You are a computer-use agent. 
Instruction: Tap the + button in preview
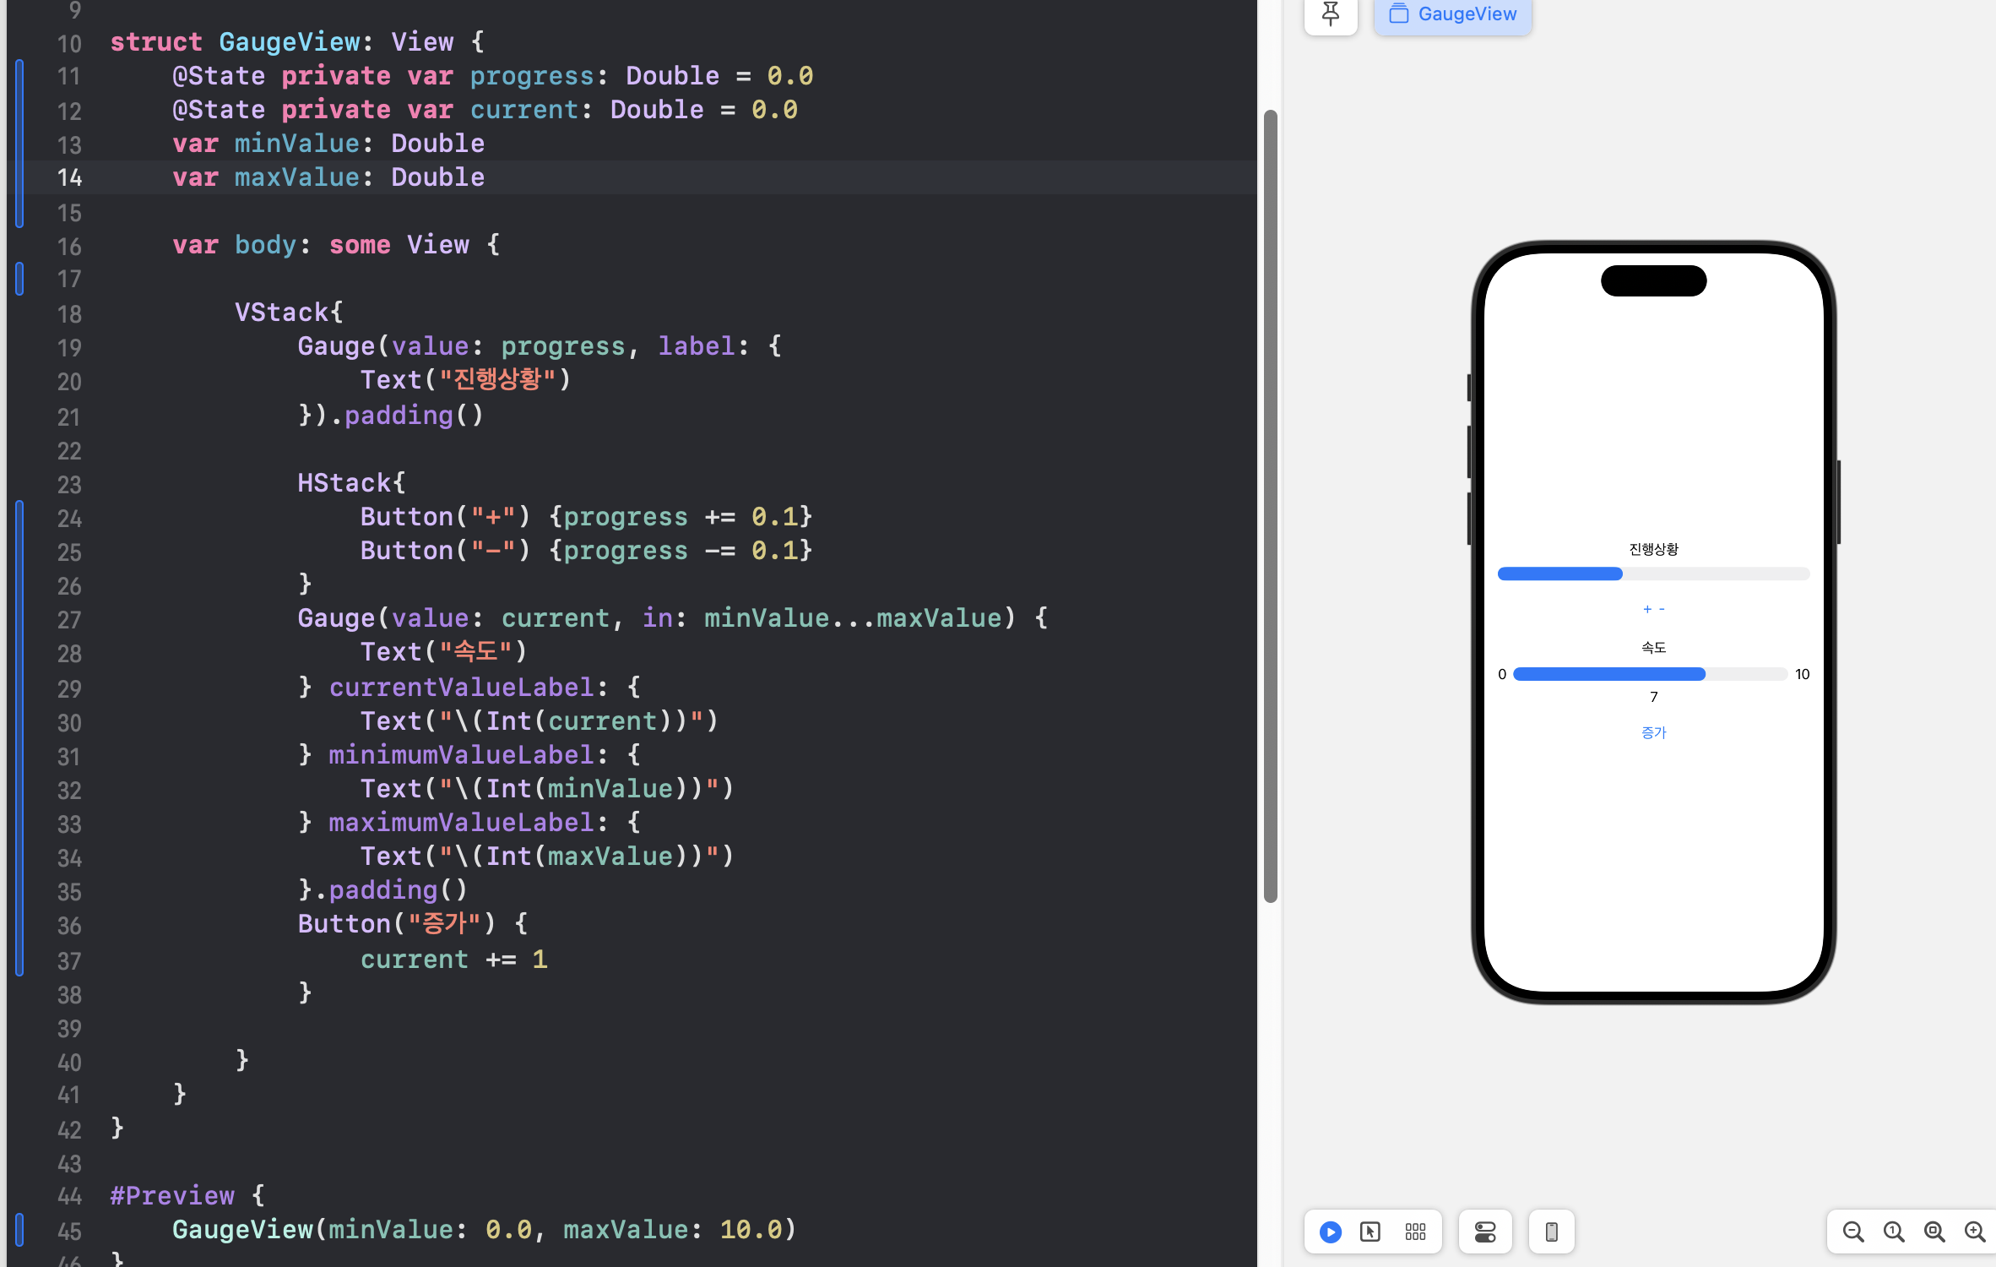1646,609
